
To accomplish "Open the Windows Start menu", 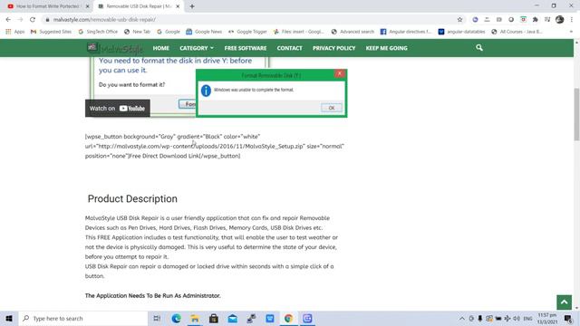I will (x=9, y=318).
